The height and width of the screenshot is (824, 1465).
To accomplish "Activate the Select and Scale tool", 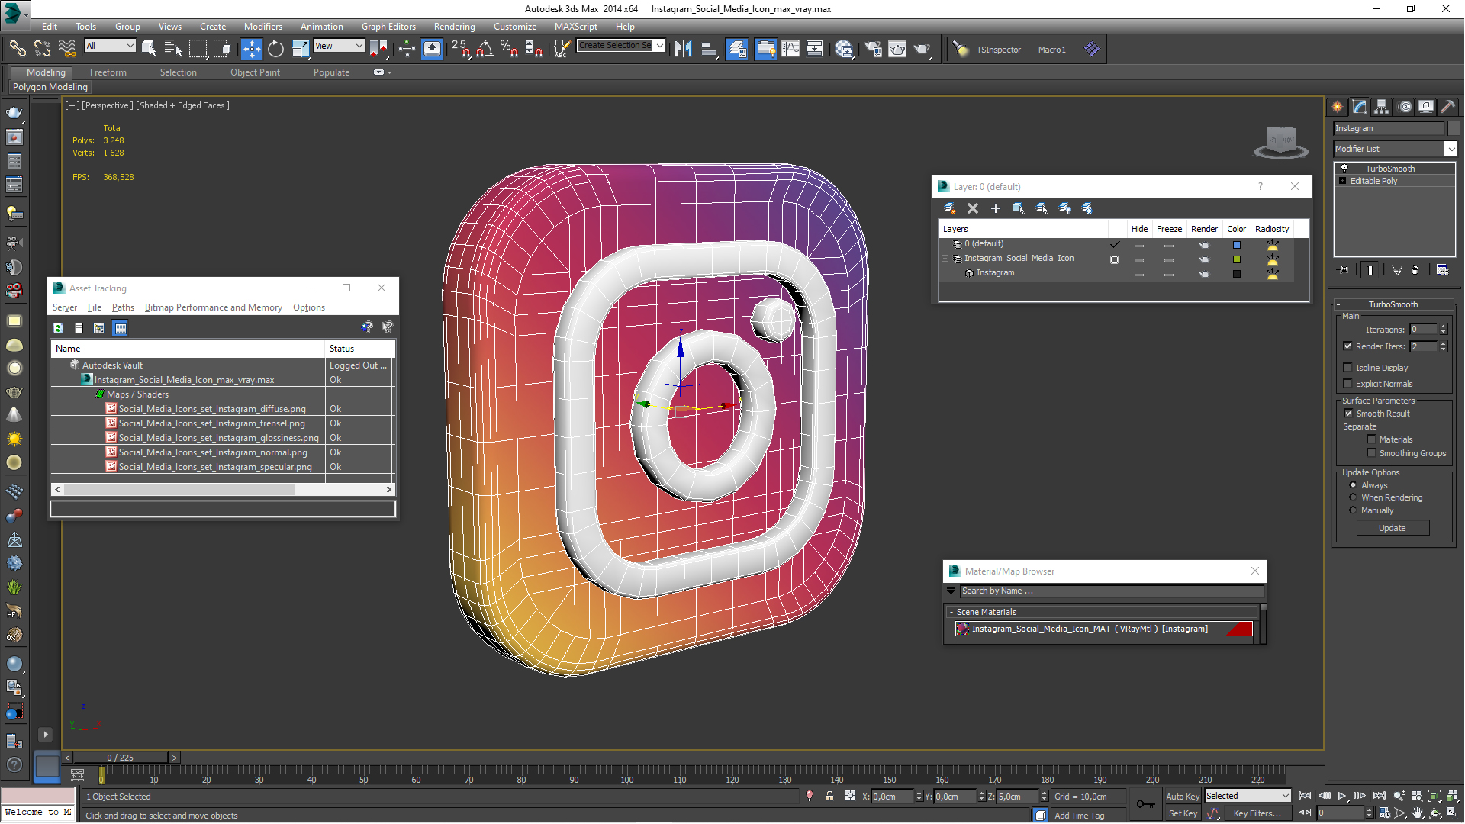I will 301,49.
